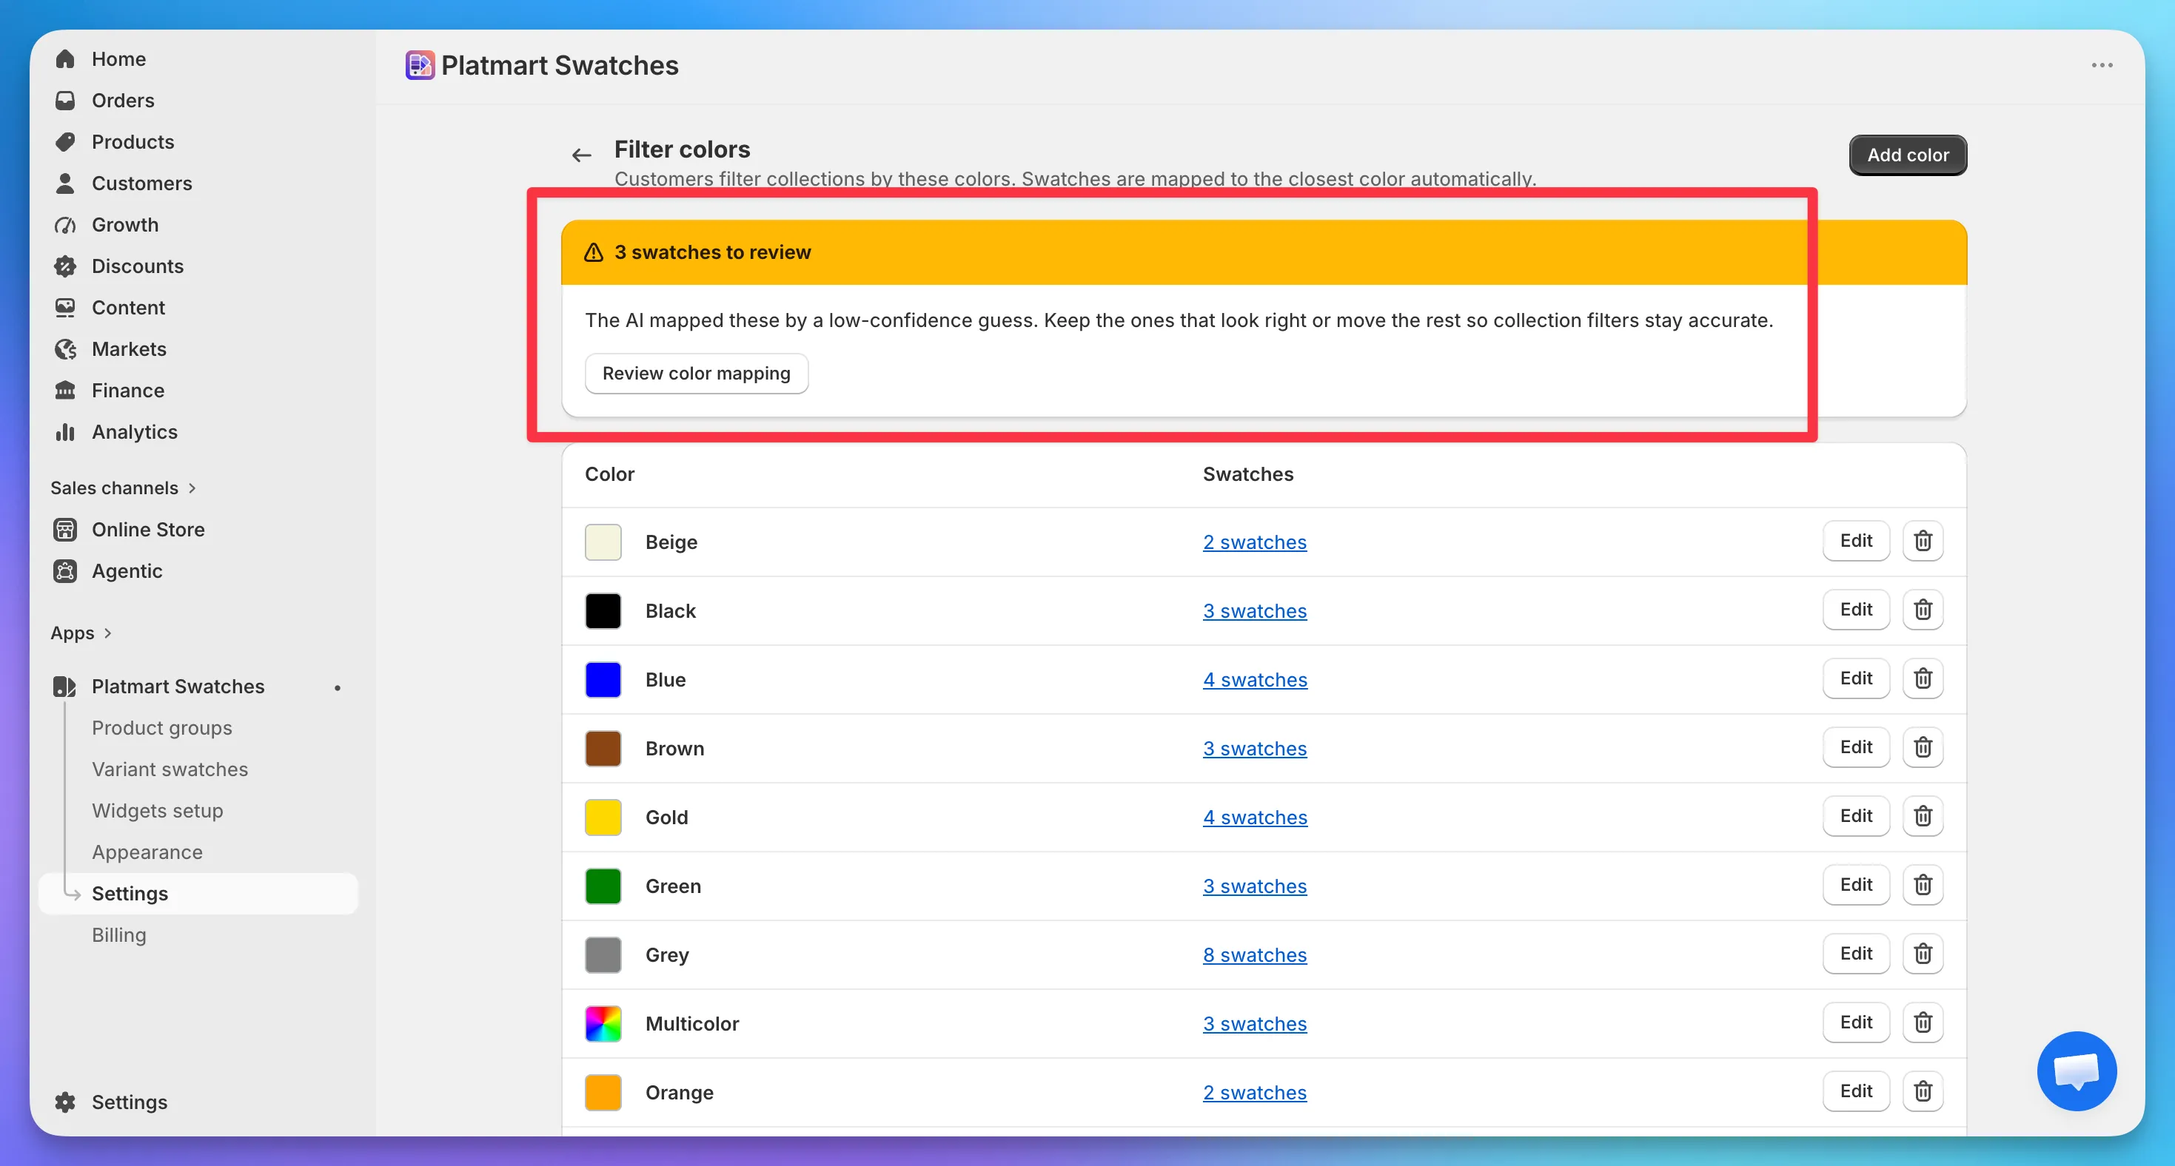Click the Growth gauge icon
The width and height of the screenshot is (2175, 1166).
point(65,224)
